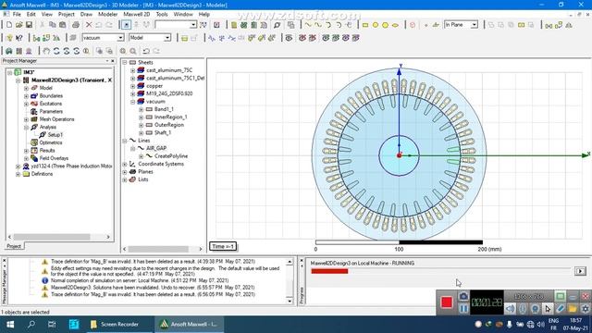Click the New project toolbar icon

[x=9, y=25]
